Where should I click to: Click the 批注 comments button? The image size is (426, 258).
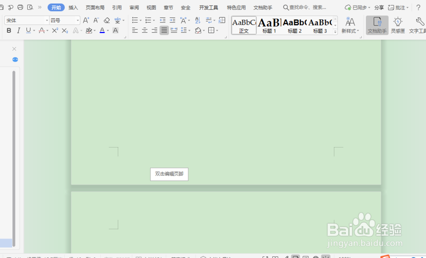(398, 8)
